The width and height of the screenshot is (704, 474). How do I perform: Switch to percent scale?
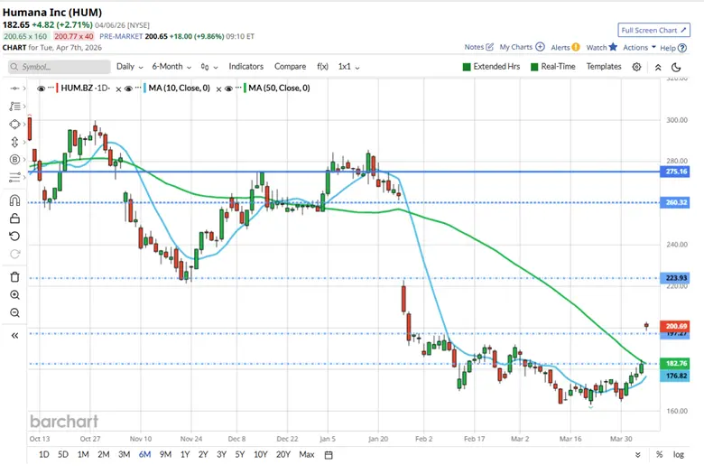tap(659, 455)
